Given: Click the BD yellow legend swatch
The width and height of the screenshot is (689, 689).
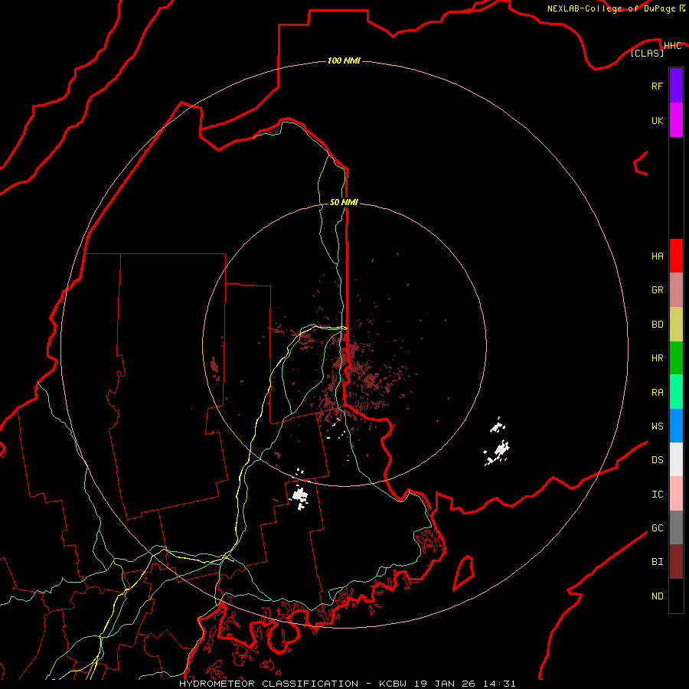Looking at the screenshot, I should [x=676, y=325].
